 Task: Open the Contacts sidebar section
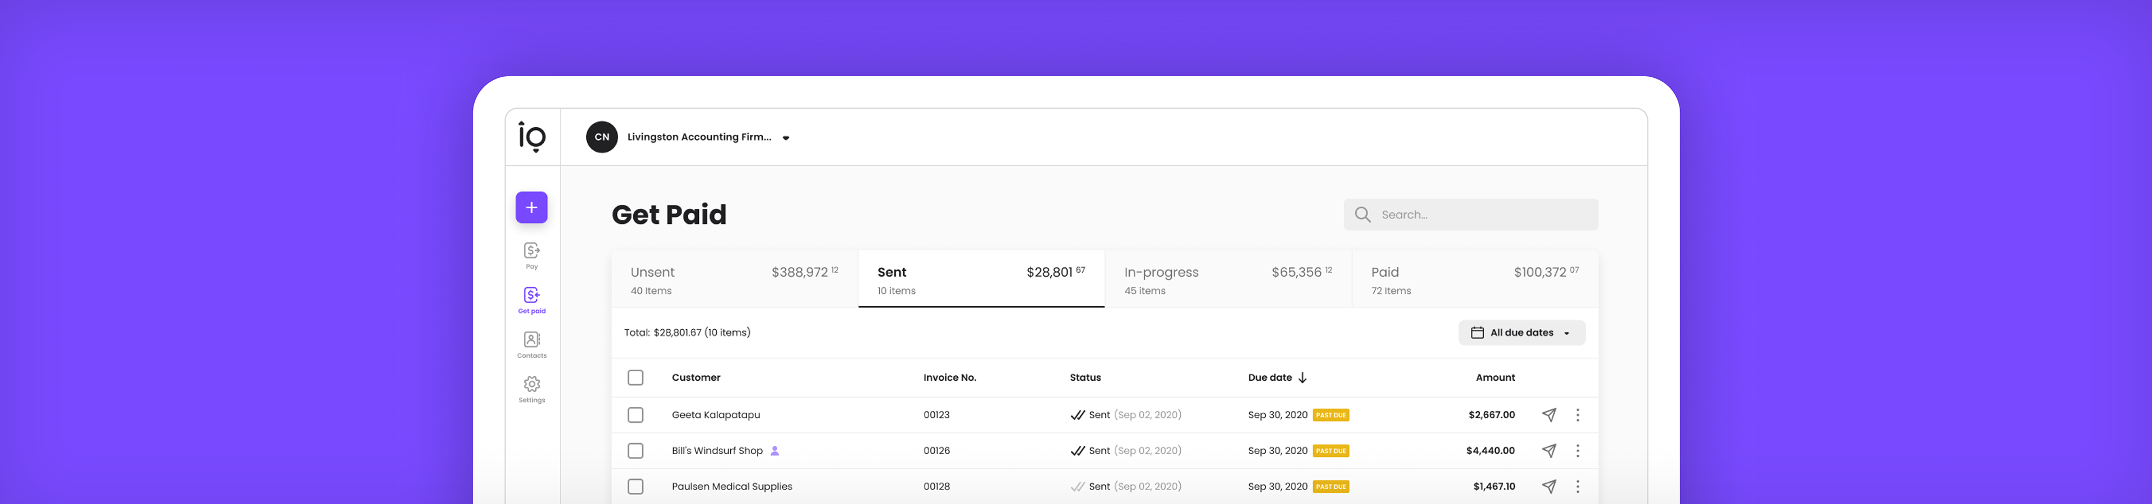[x=531, y=344]
